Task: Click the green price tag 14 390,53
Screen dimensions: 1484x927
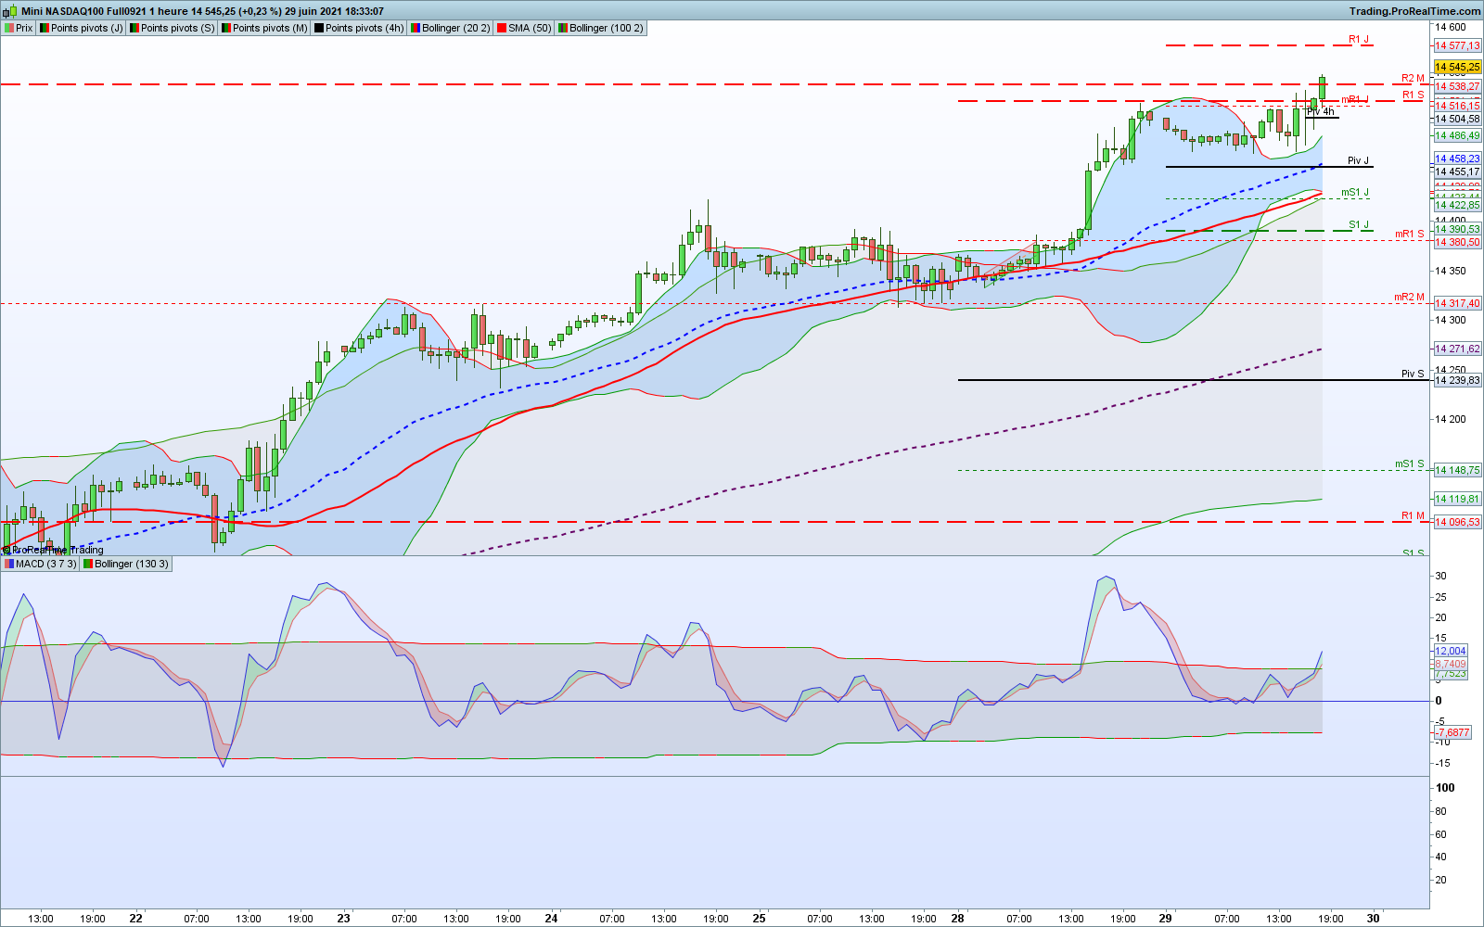Action: click(x=1458, y=229)
